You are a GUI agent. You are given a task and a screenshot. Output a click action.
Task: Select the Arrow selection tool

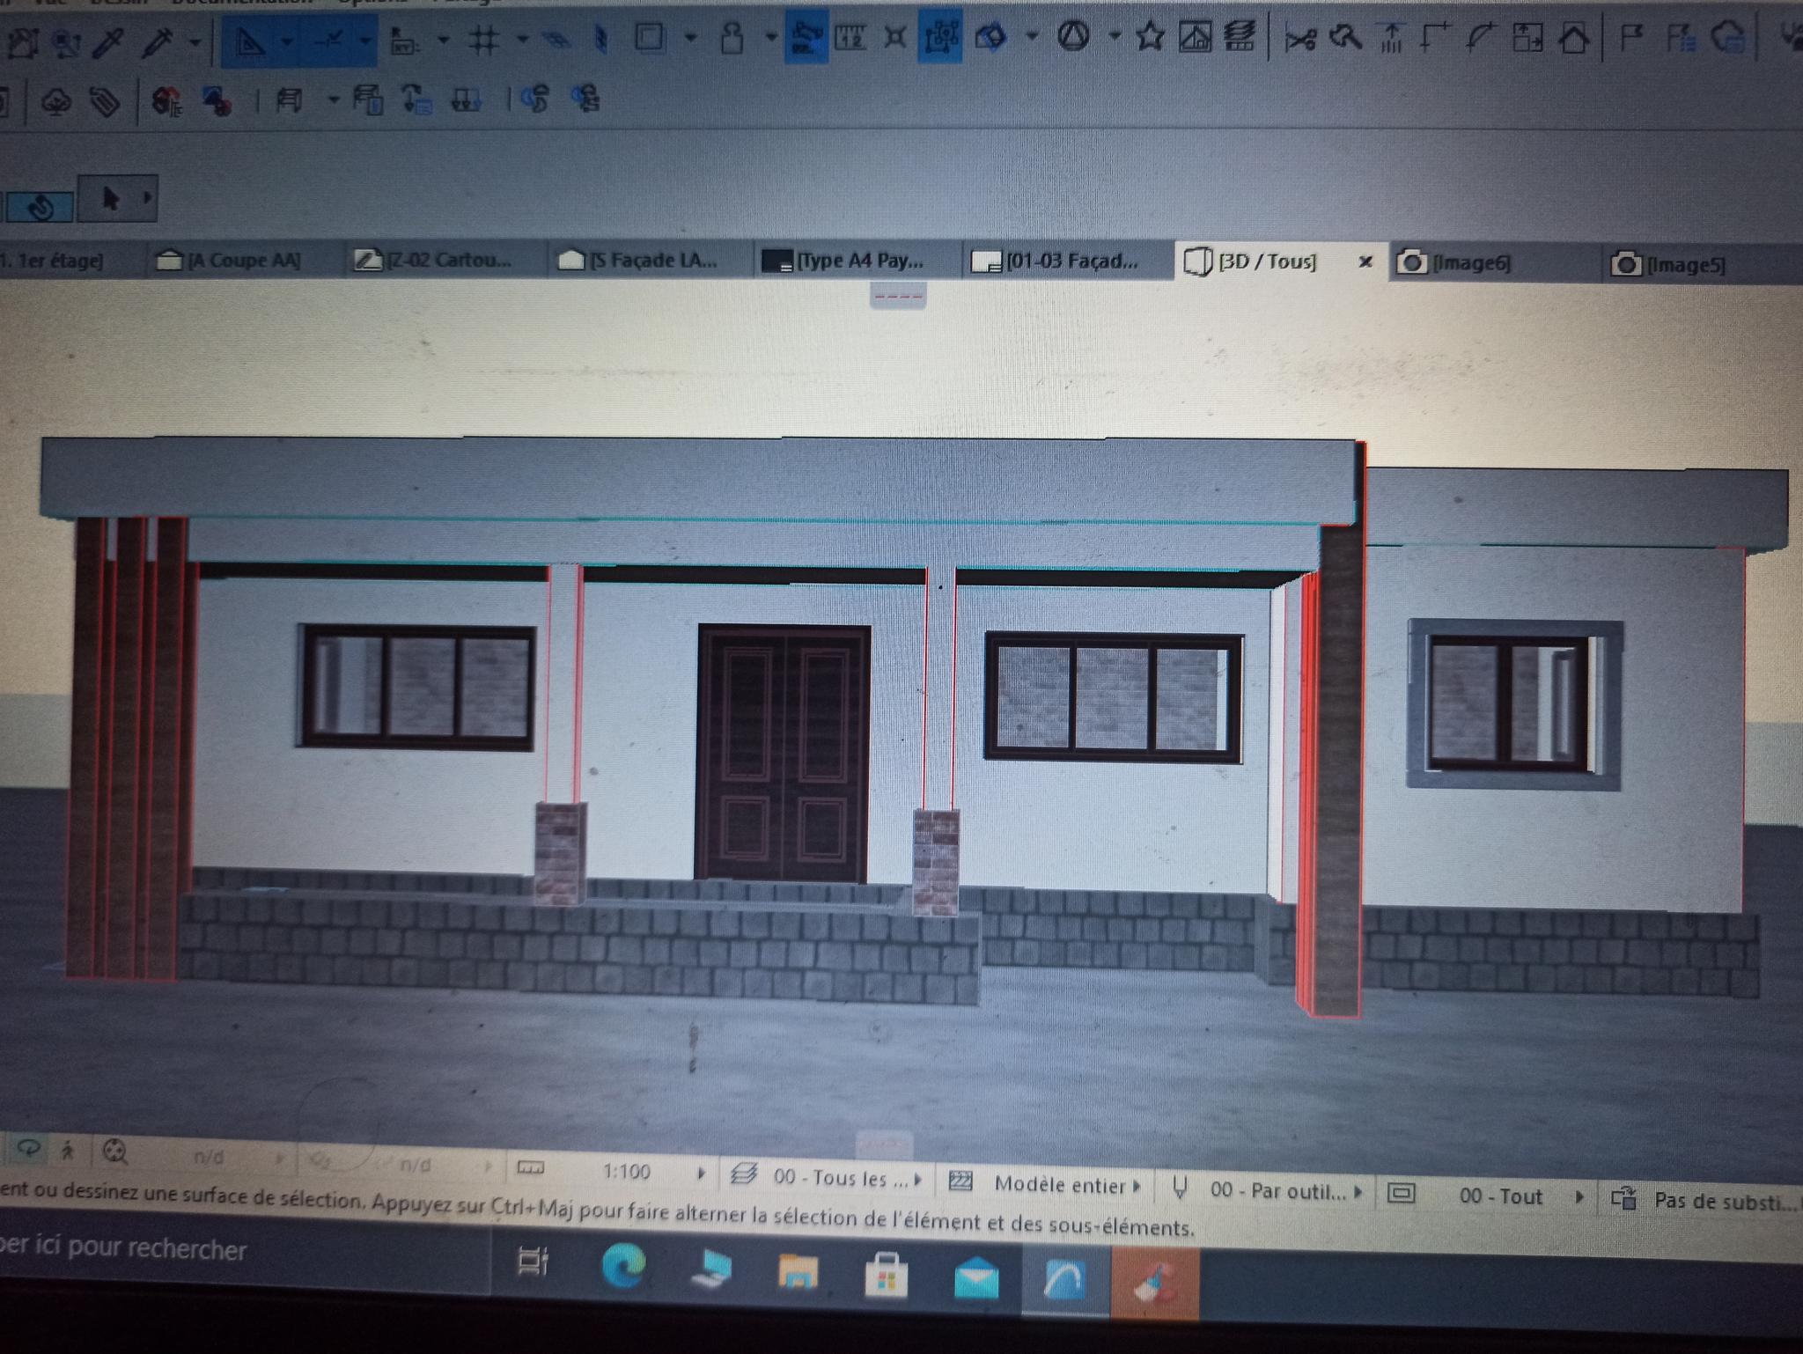pyautogui.click(x=110, y=199)
